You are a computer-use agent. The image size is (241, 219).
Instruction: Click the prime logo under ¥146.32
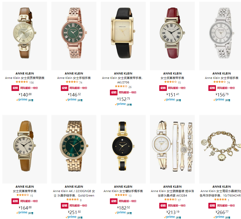point(71,100)
